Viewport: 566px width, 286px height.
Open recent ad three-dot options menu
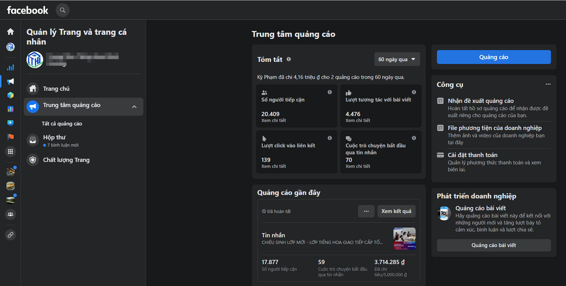(366, 211)
